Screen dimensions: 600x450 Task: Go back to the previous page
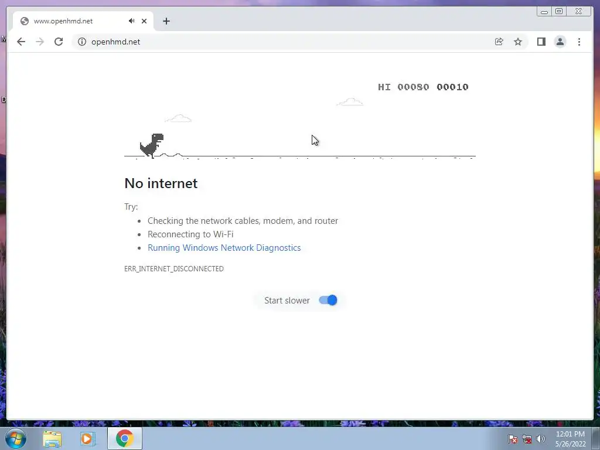21,42
